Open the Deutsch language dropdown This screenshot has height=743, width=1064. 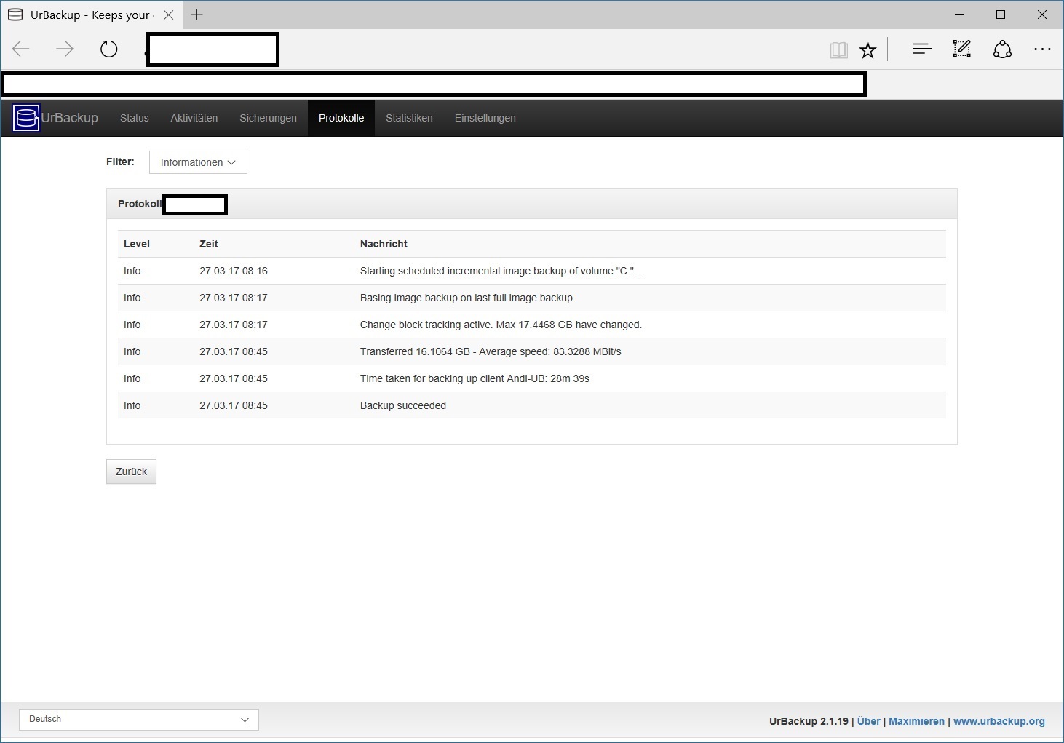pos(139,719)
